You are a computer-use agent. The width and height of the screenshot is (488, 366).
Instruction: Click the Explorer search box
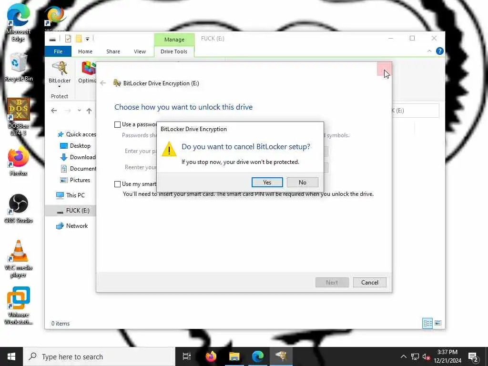point(416,111)
